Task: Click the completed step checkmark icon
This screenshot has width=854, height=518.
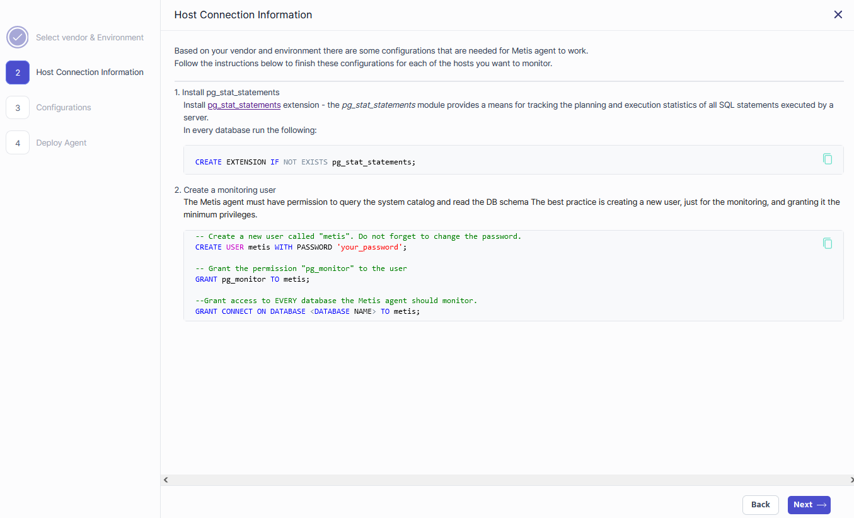Action: click(18, 37)
